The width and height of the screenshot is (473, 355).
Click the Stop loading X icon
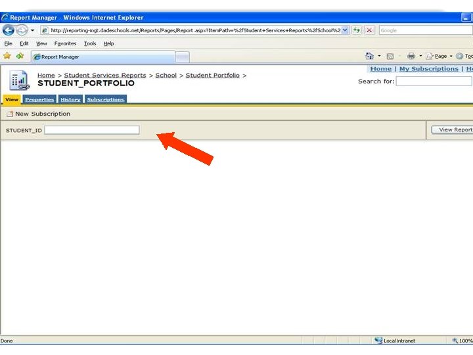tap(369, 30)
